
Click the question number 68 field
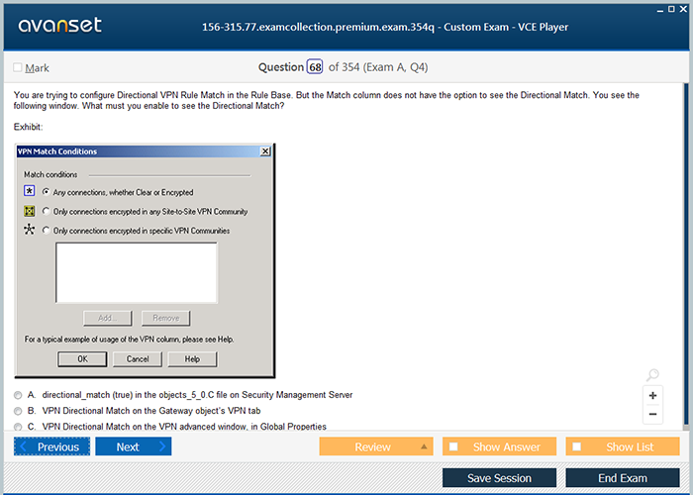click(x=315, y=67)
